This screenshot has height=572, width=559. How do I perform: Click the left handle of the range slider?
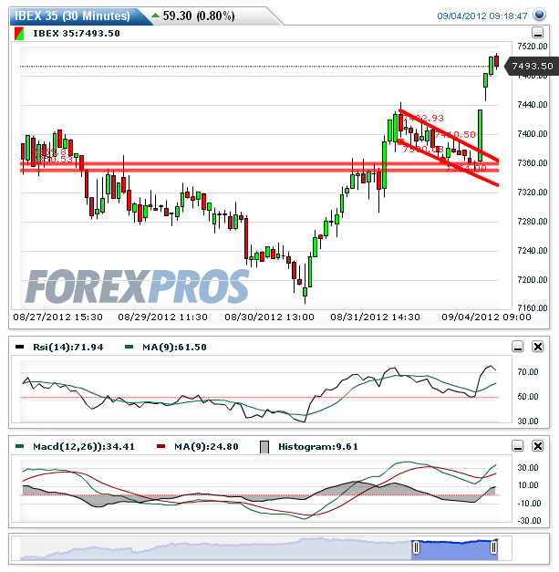tap(416, 547)
